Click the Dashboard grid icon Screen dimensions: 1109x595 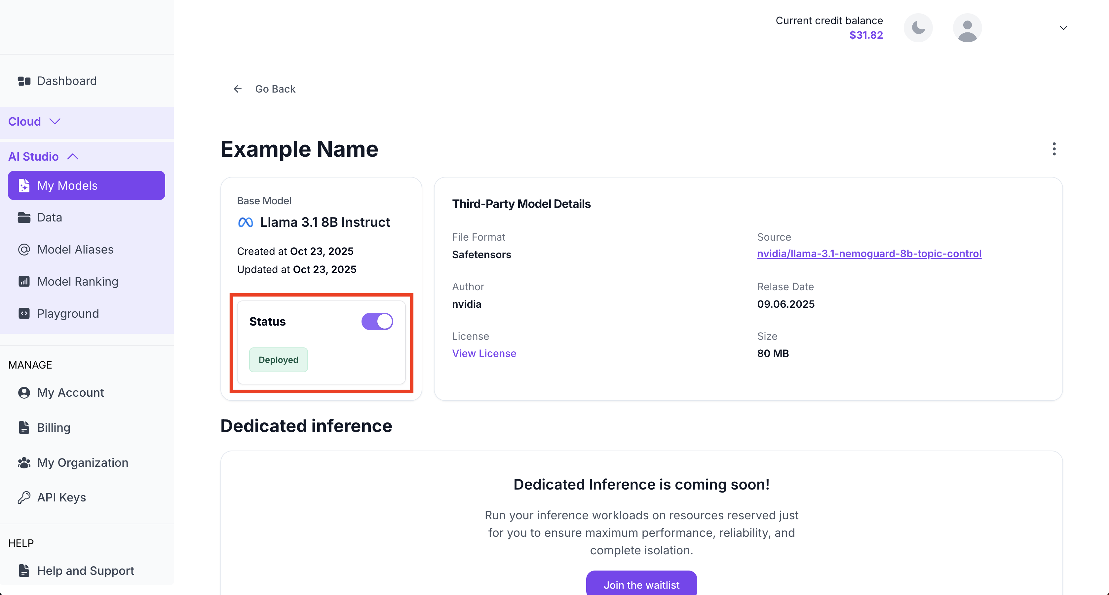pyautogui.click(x=24, y=81)
